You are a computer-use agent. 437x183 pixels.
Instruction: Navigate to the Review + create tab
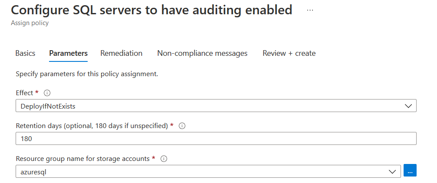tap(289, 53)
